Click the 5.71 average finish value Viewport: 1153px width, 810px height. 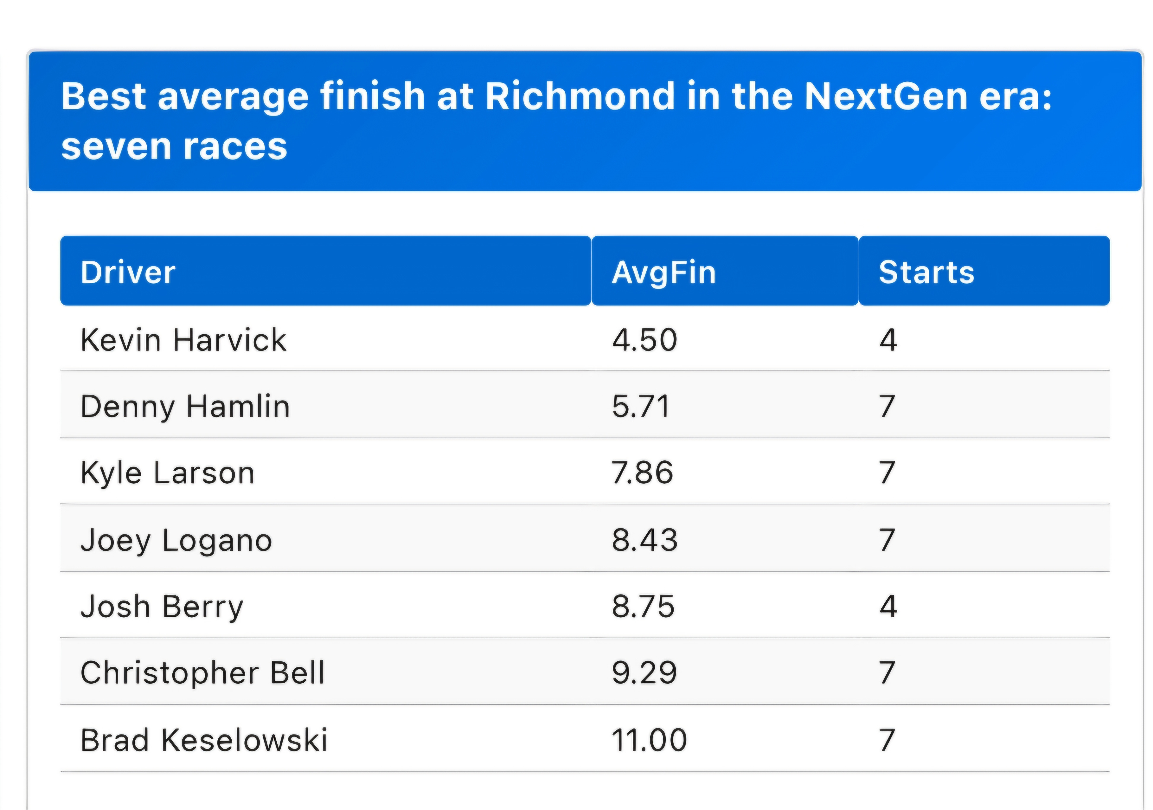click(640, 406)
